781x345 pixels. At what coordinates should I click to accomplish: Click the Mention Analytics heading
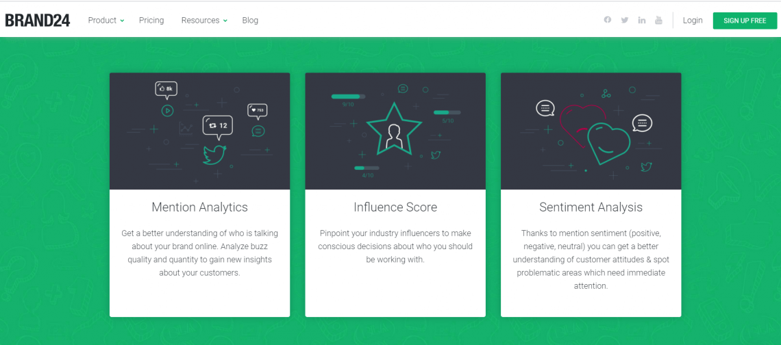(200, 207)
